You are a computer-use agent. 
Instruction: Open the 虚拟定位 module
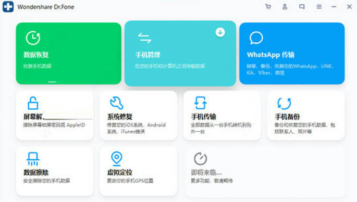coord(138,171)
